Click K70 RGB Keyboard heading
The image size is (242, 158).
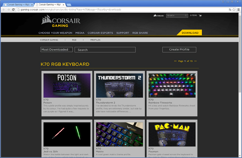coord(65,64)
